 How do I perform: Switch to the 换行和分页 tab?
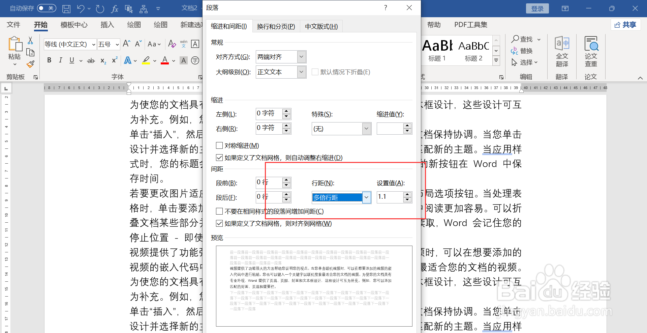[276, 26]
